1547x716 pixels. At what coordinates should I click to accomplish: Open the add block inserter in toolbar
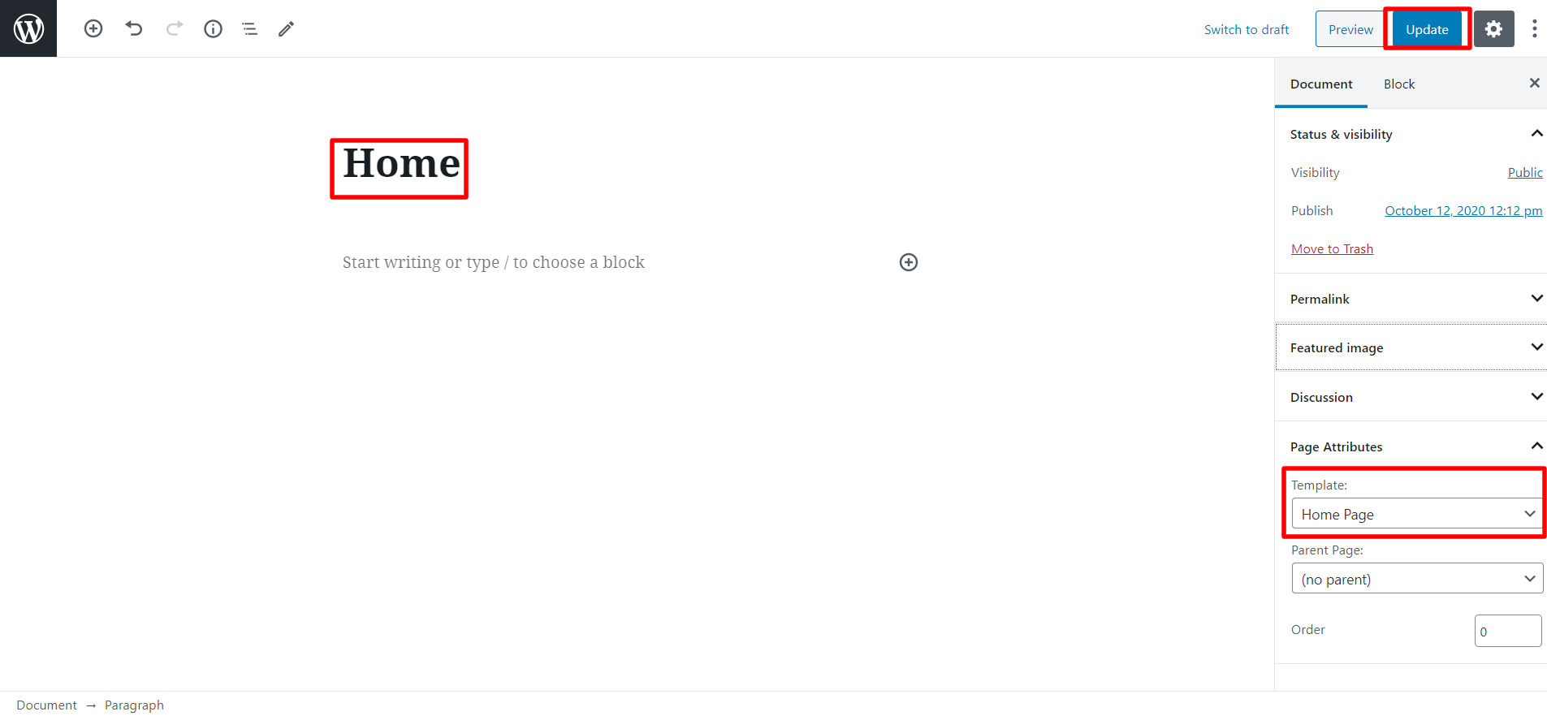click(x=93, y=28)
